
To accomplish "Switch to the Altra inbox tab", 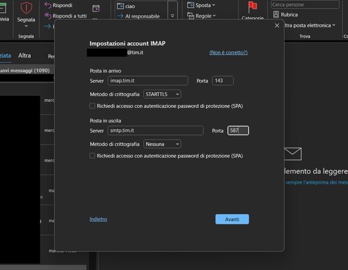I will pos(25,55).
